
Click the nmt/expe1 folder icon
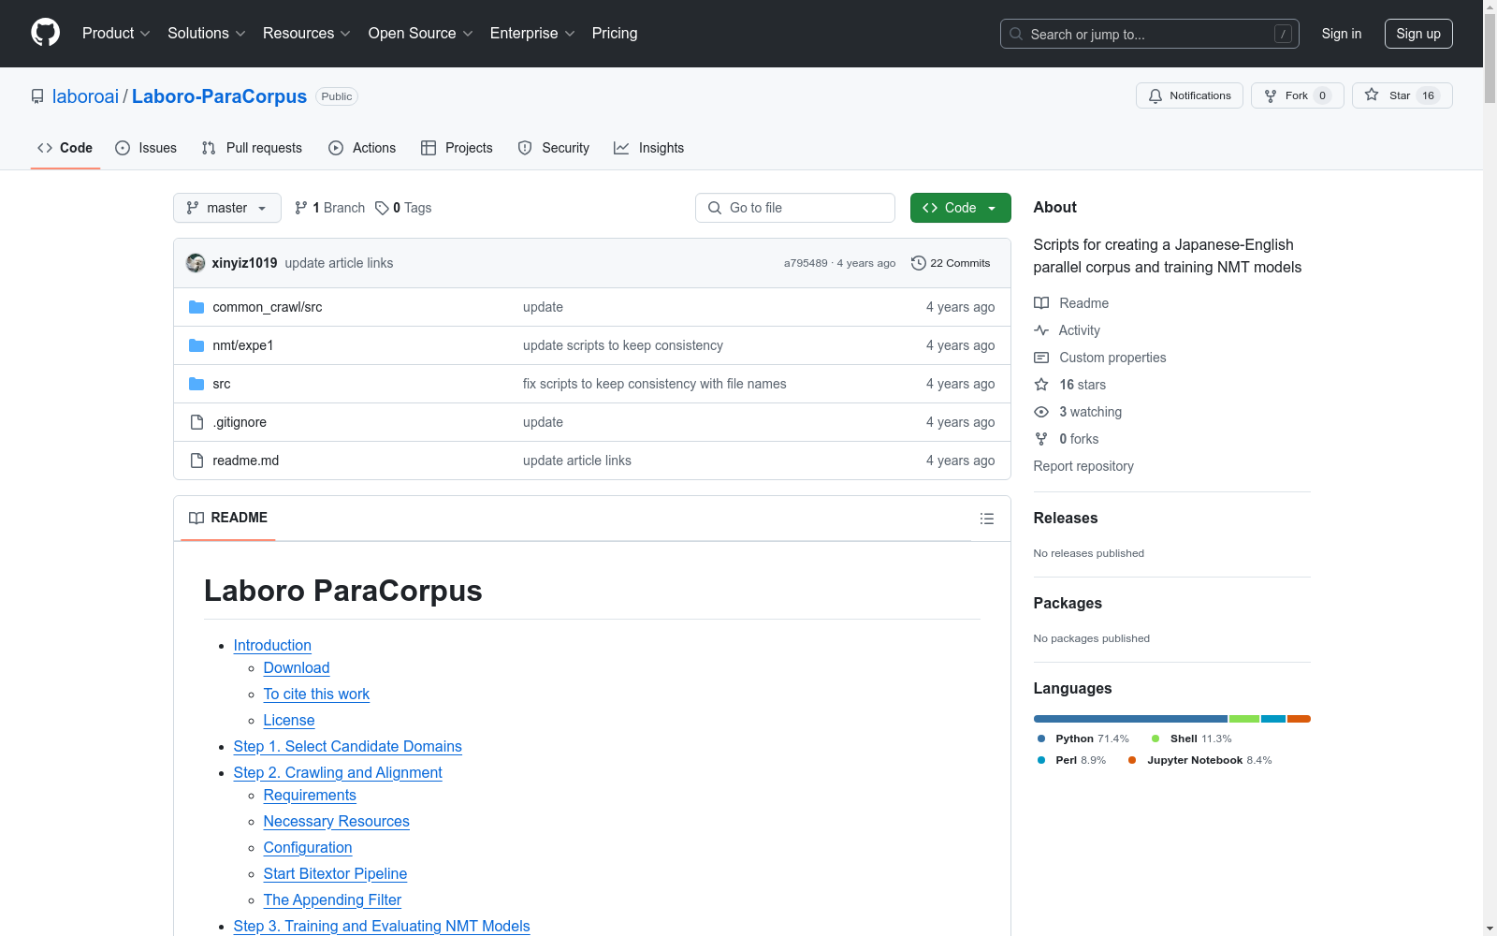point(196,345)
